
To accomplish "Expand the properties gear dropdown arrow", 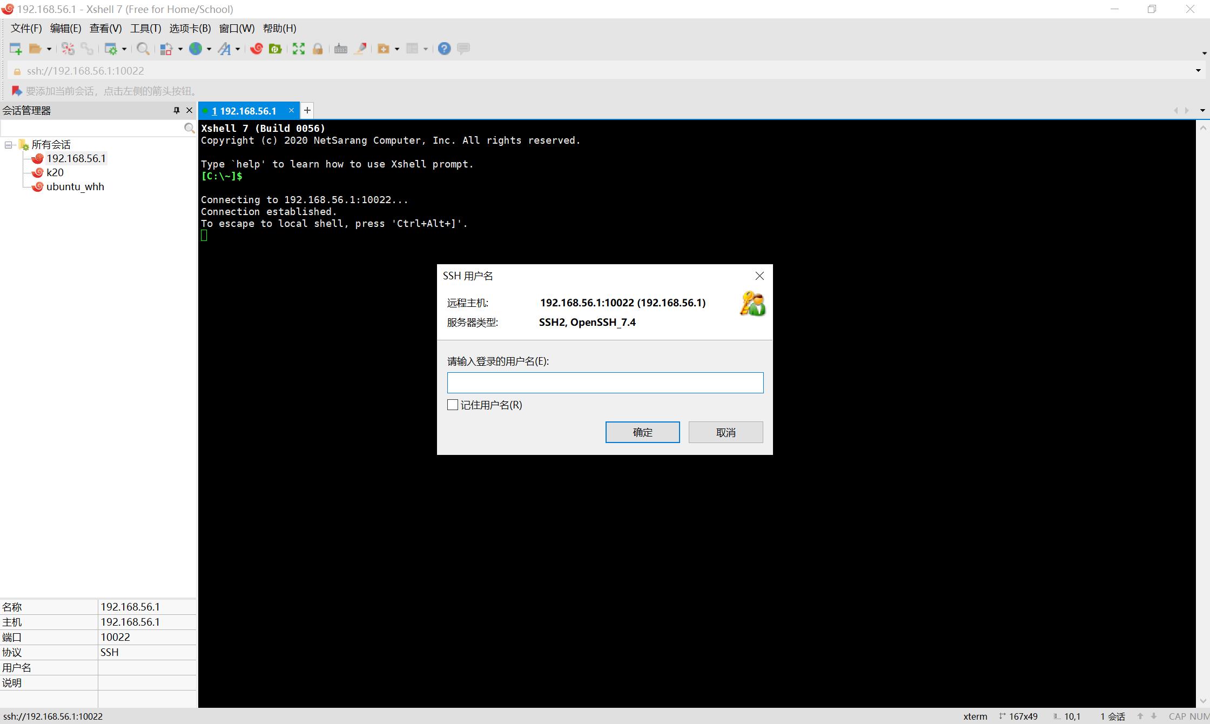I will (x=124, y=49).
